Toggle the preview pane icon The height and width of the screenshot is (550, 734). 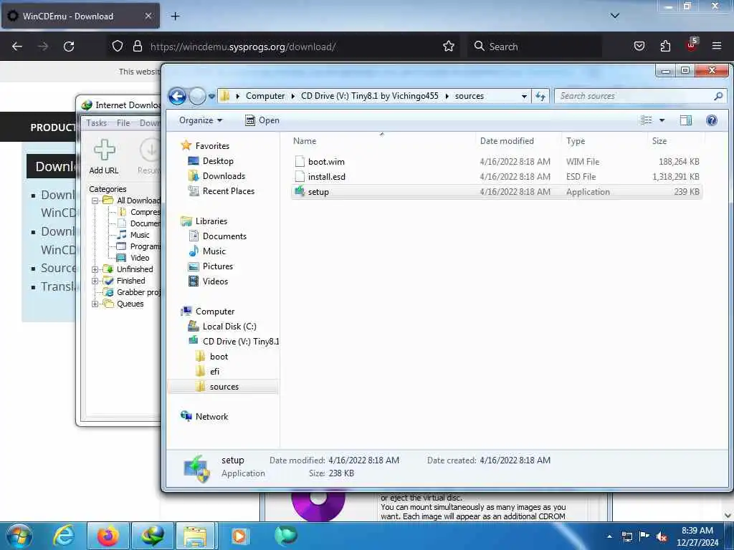pyautogui.click(x=686, y=120)
